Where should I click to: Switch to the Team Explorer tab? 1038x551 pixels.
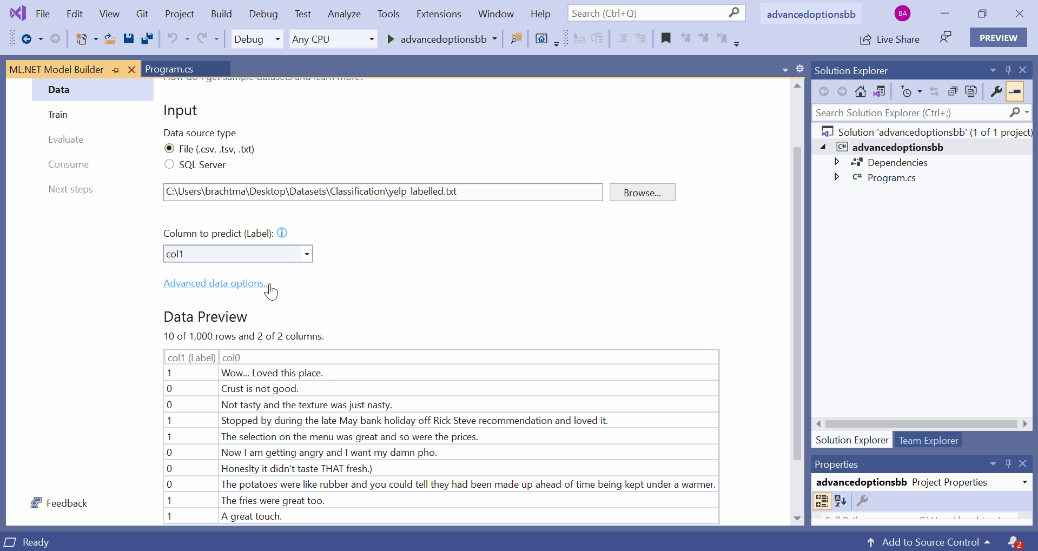tap(928, 440)
